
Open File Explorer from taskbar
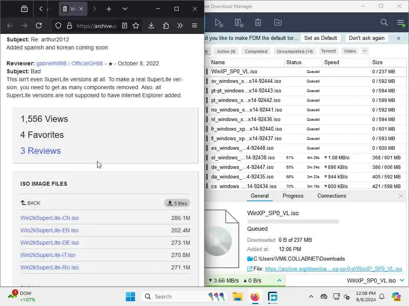(x=237, y=296)
